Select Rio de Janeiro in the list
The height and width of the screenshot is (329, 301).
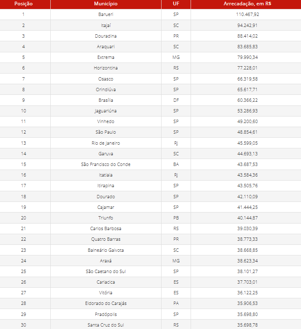point(106,143)
